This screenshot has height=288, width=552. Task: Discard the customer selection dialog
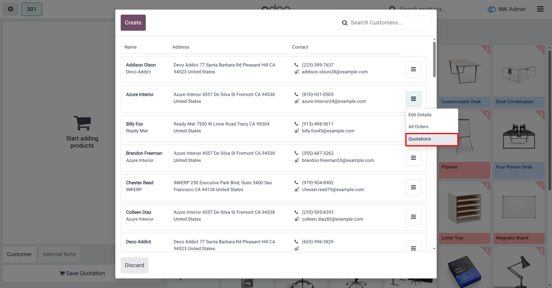[134, 265]
